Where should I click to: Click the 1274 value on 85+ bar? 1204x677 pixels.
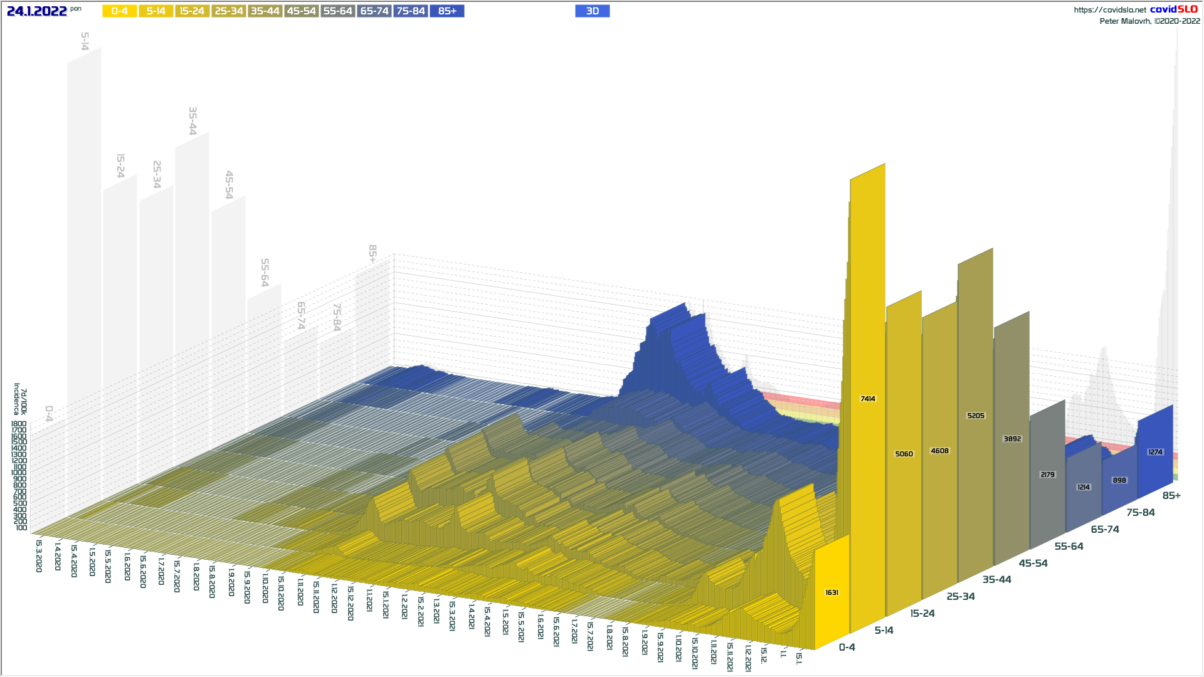(1155, 452)
